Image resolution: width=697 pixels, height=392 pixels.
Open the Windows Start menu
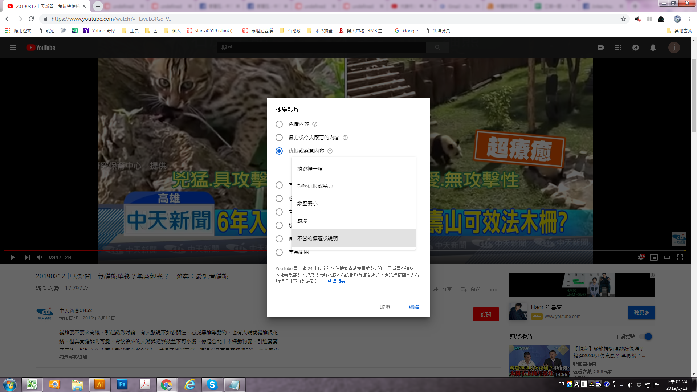[x=10, y=385]
